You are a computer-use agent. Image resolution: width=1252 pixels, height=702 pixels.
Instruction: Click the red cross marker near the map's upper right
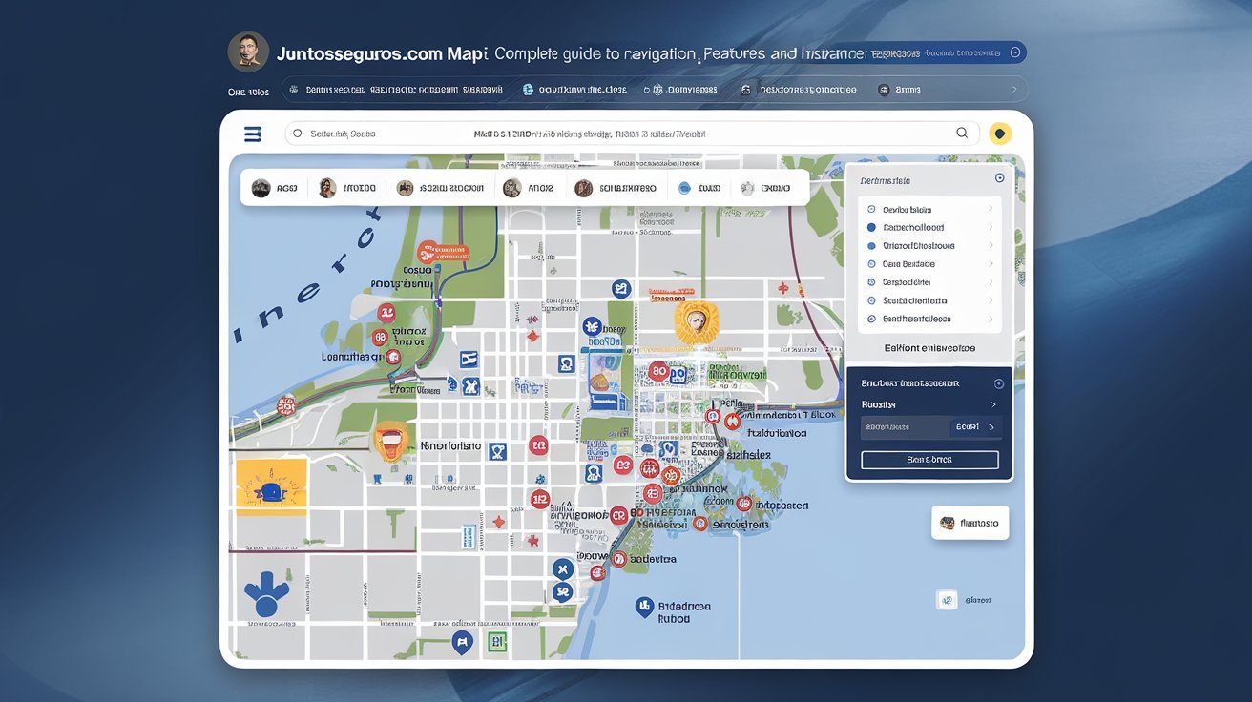783,287
